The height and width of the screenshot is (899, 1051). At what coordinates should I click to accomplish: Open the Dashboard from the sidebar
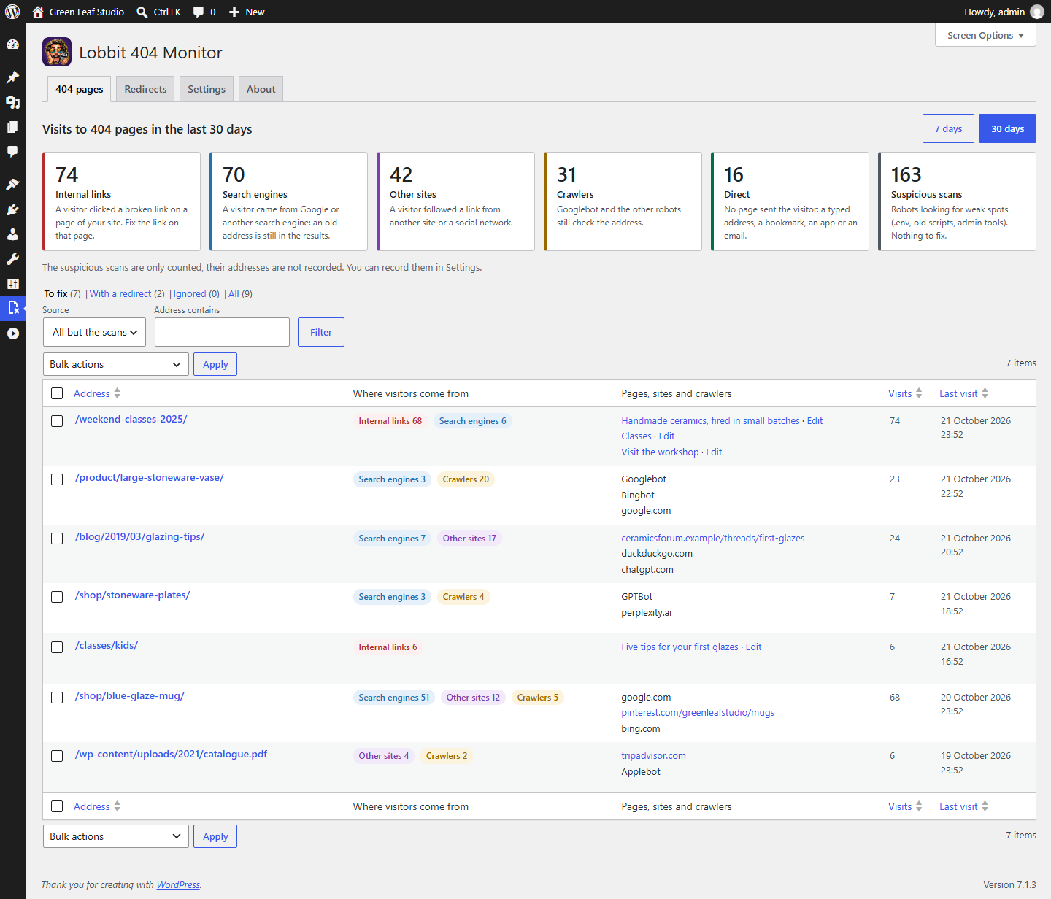point(12,45)
